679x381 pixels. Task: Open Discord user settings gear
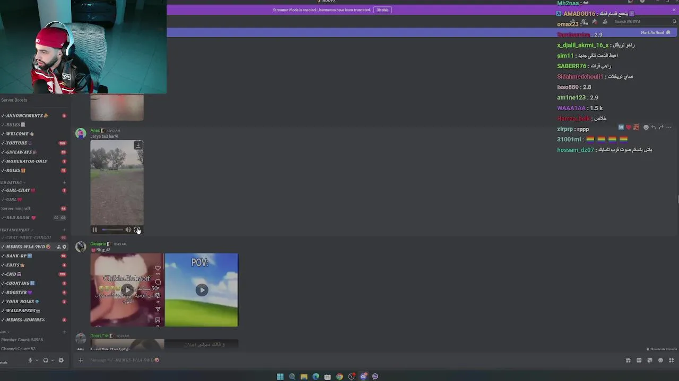click(x=61, y=360)
